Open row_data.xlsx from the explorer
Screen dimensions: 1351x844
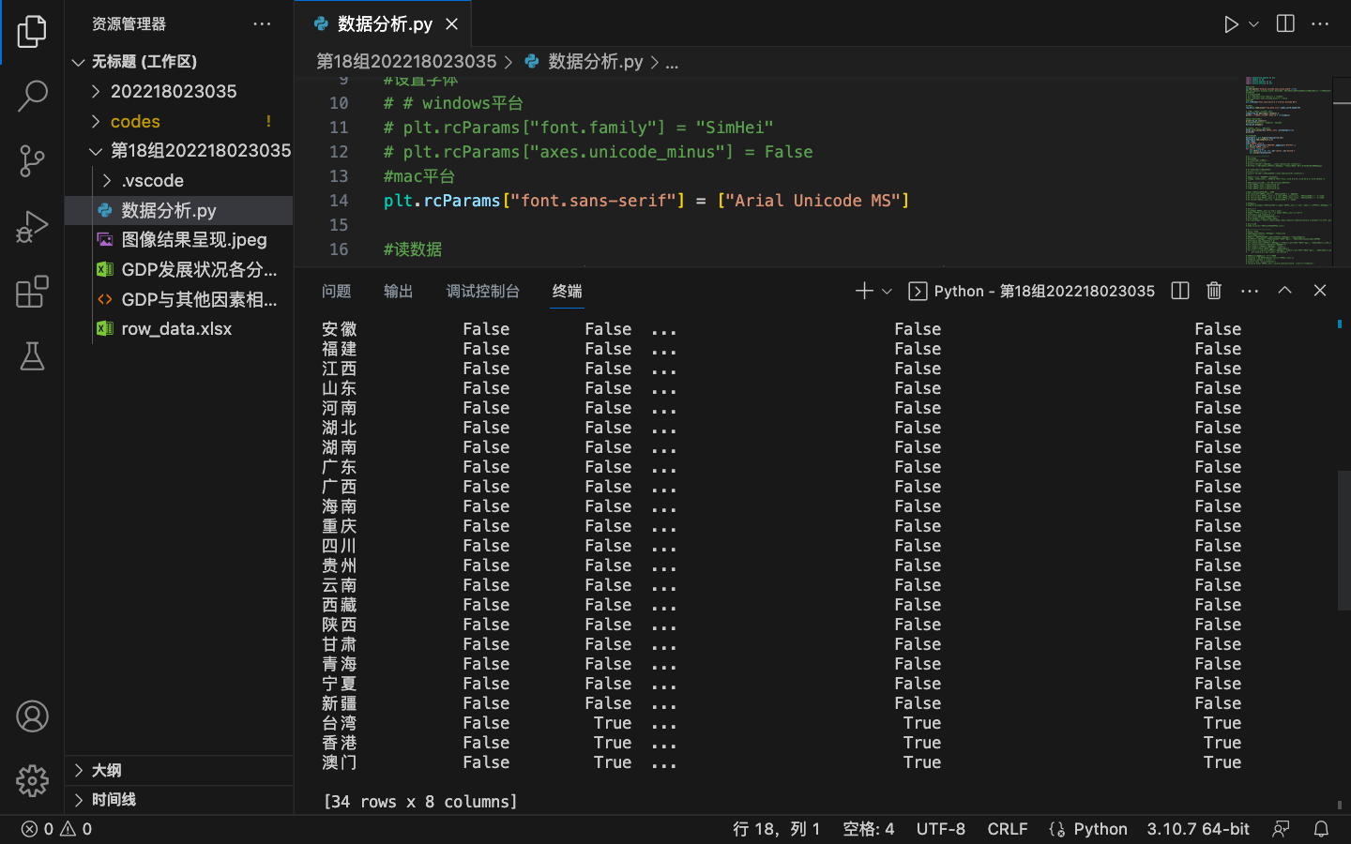tap(177, 328)
